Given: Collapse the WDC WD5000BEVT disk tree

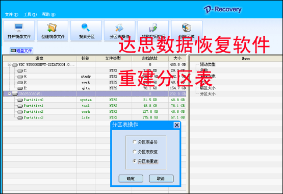Looking at the screenshot, I should click(x=9, y=64).
